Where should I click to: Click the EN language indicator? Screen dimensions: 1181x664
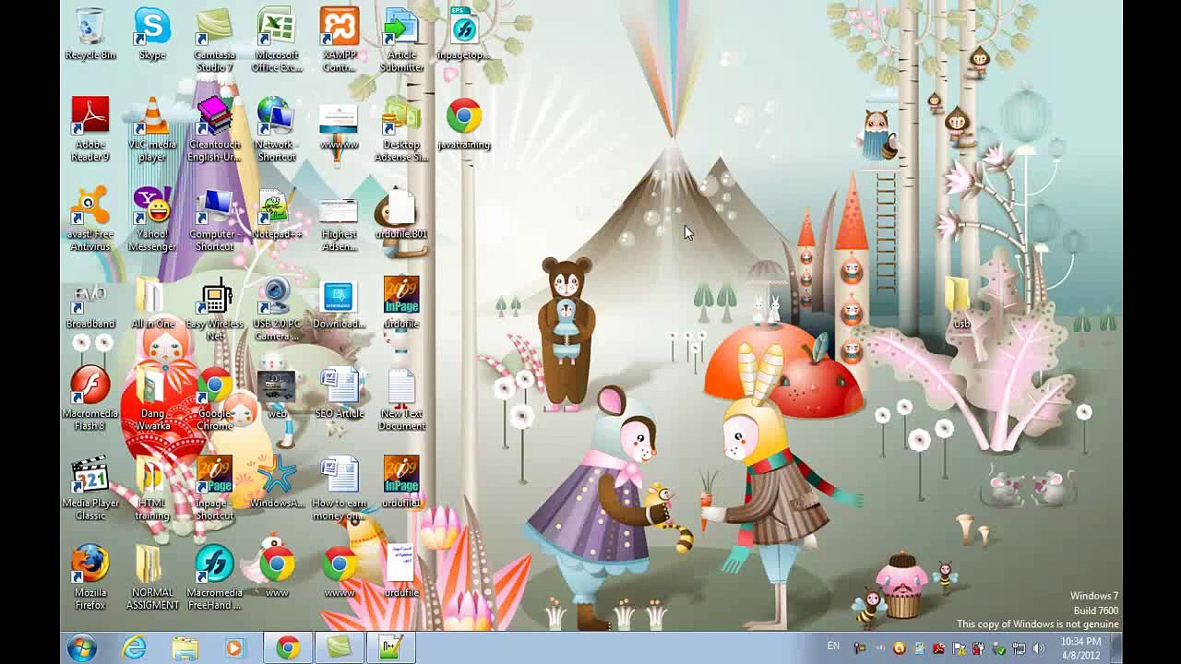coord(833,646)
